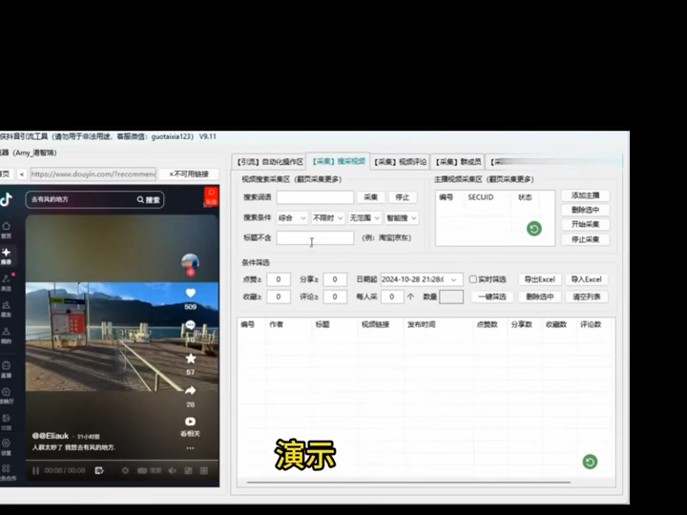Screen dimensions: 687x515
Task: Click the 导出Excel button
Action: 540,279
